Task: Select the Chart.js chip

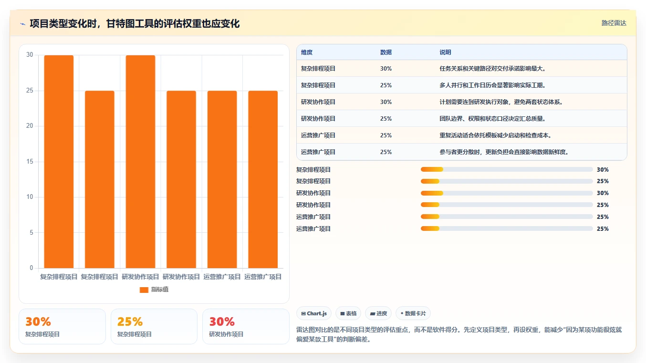Action: (314, 313)
